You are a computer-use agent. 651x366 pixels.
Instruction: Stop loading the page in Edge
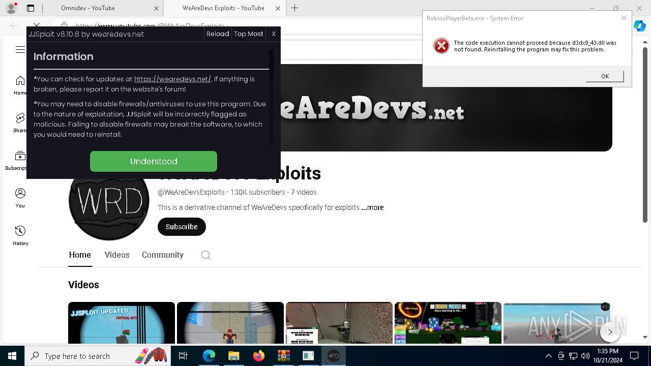click(x=37, y=25)
